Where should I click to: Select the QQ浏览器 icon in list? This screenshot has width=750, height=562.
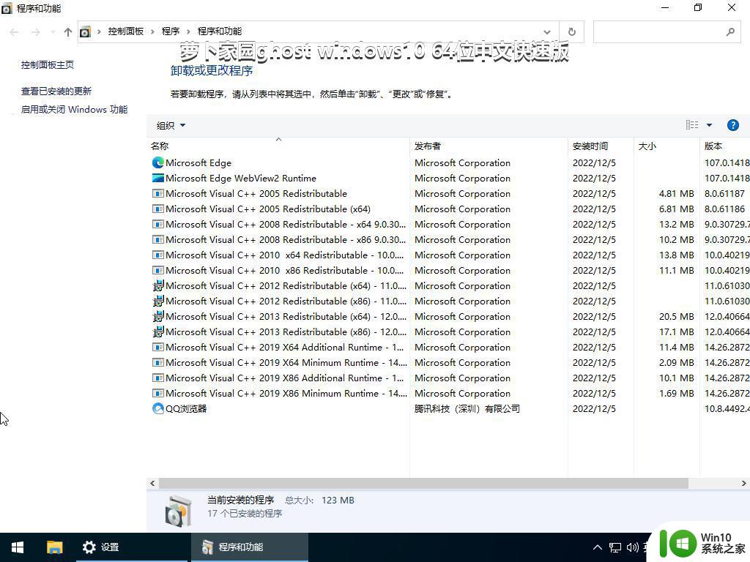[x=157, y=409]
